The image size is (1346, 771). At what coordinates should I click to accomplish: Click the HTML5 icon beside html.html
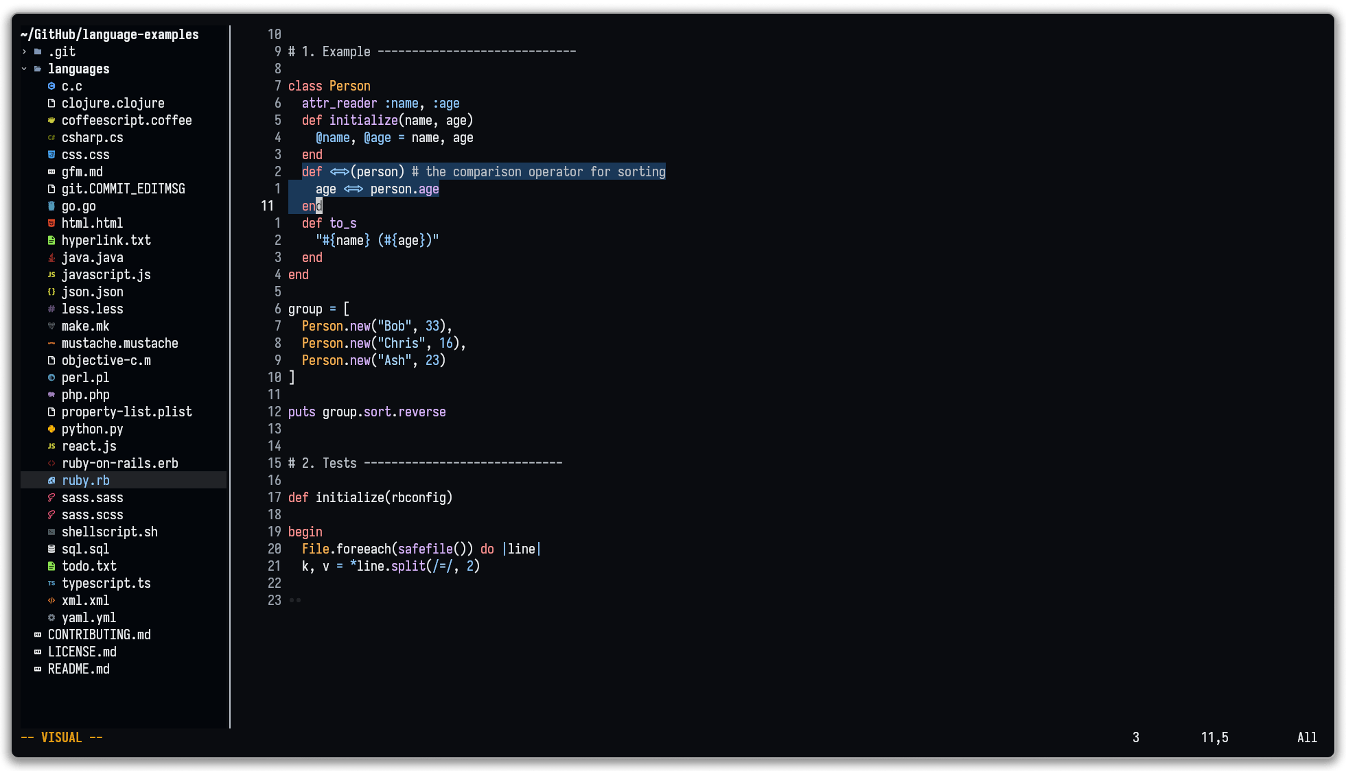pos(51,224)
